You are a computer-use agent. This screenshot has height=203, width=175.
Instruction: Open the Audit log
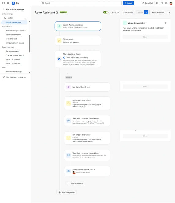[x=115, y=12]
